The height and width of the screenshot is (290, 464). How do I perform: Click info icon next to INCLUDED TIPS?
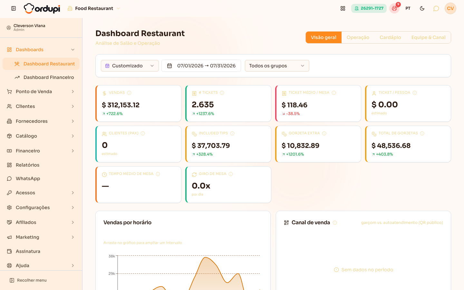(232, 133)
